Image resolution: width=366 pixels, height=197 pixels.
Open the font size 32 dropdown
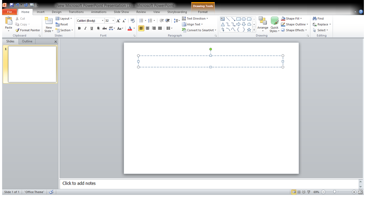[113, 21]
